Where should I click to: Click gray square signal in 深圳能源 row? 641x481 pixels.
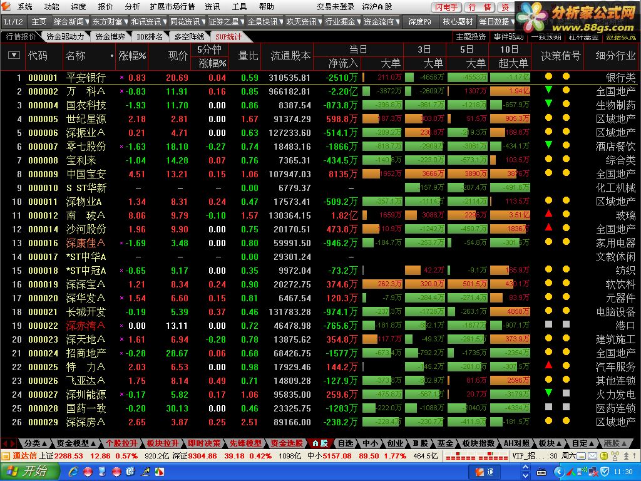[566, 393]
